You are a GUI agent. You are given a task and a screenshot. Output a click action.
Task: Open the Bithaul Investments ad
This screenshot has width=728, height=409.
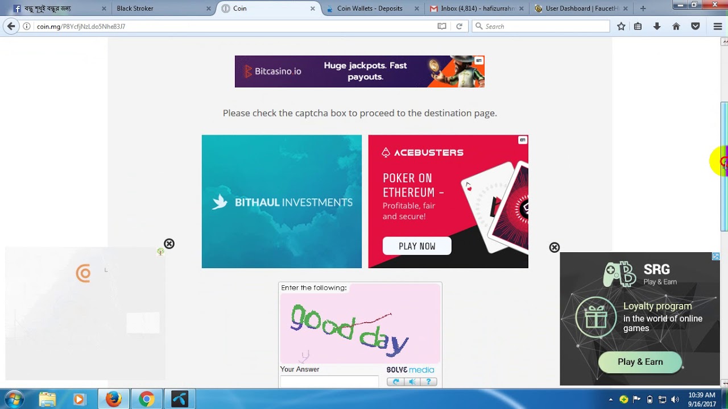coord(282,202)
